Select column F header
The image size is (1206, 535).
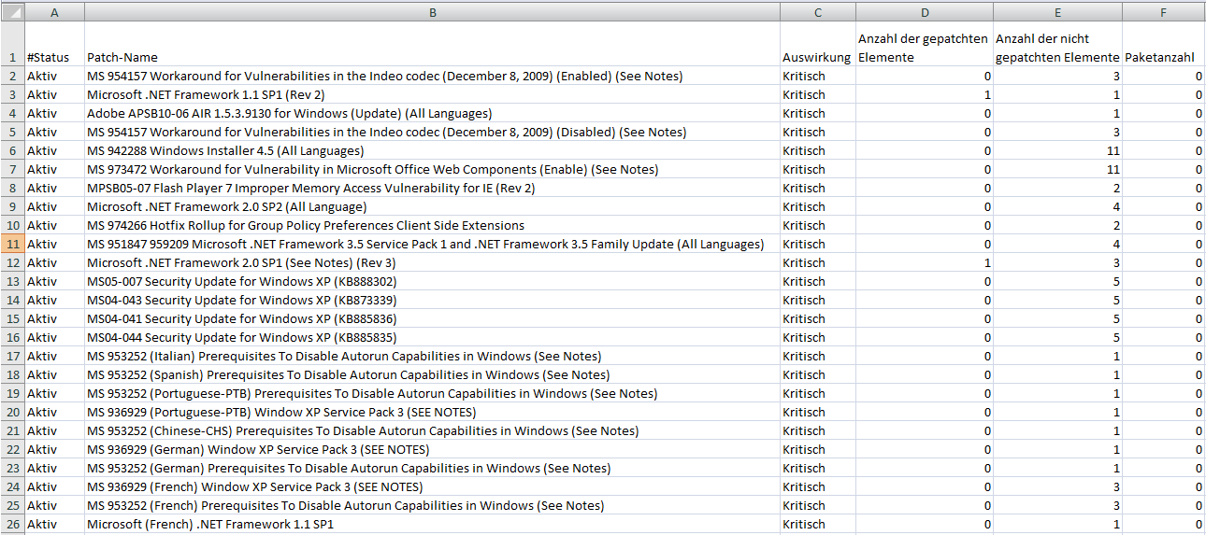point(1164,12)
